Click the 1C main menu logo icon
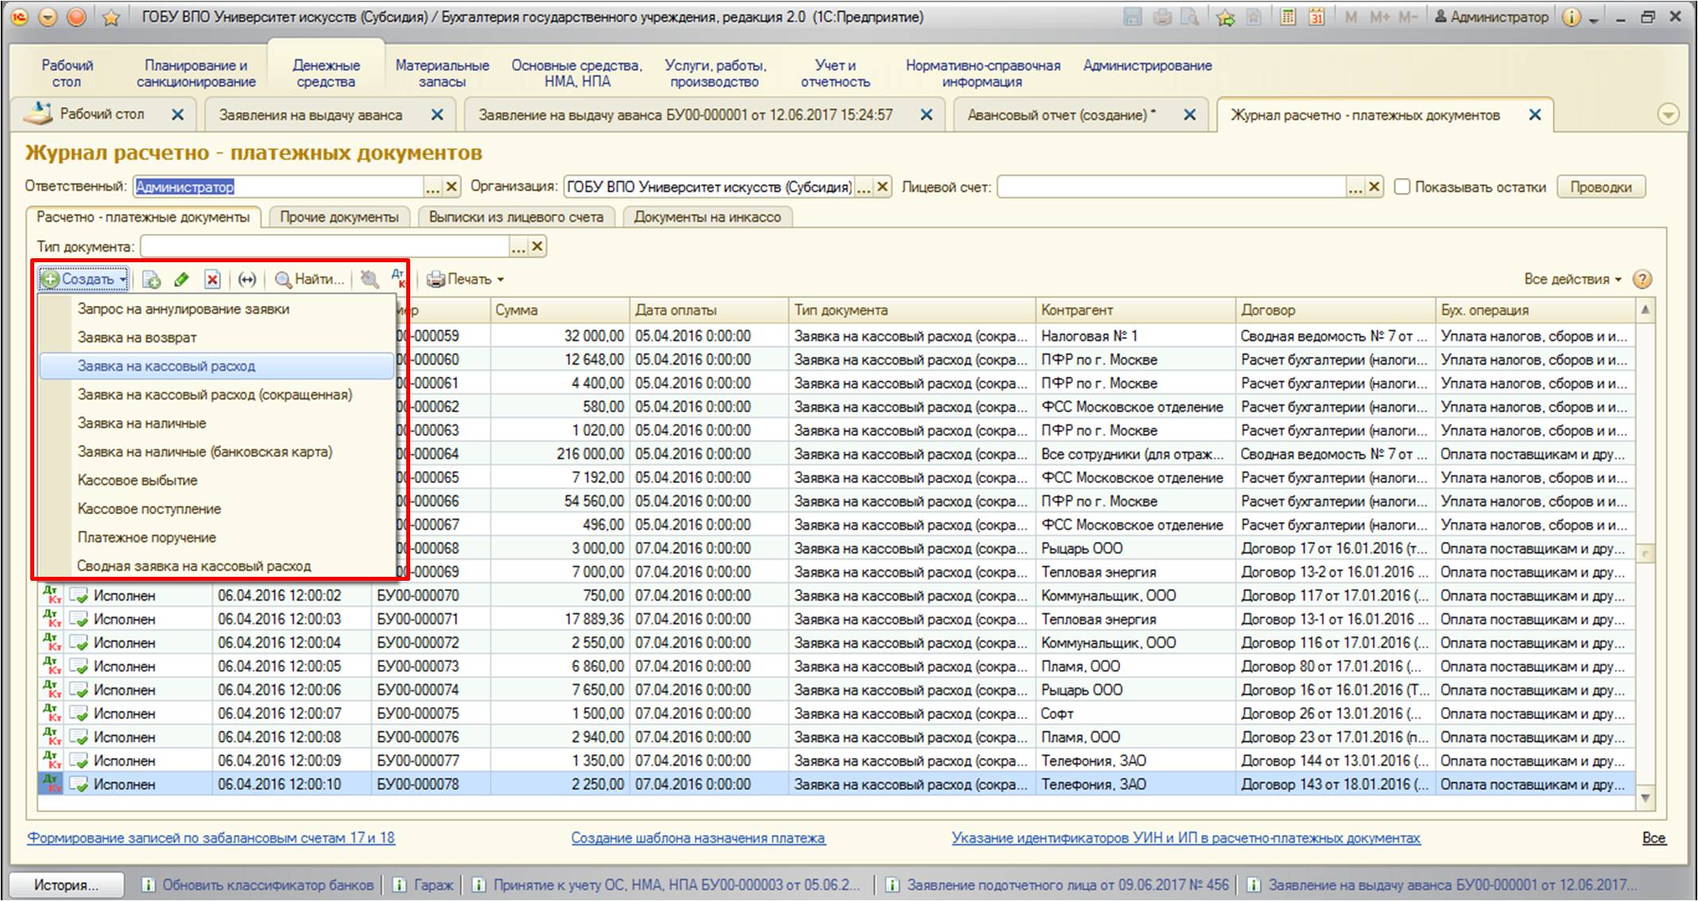The height and width of the screenshot is (901, 1698). pyautogui.click(x=19, y=17)
